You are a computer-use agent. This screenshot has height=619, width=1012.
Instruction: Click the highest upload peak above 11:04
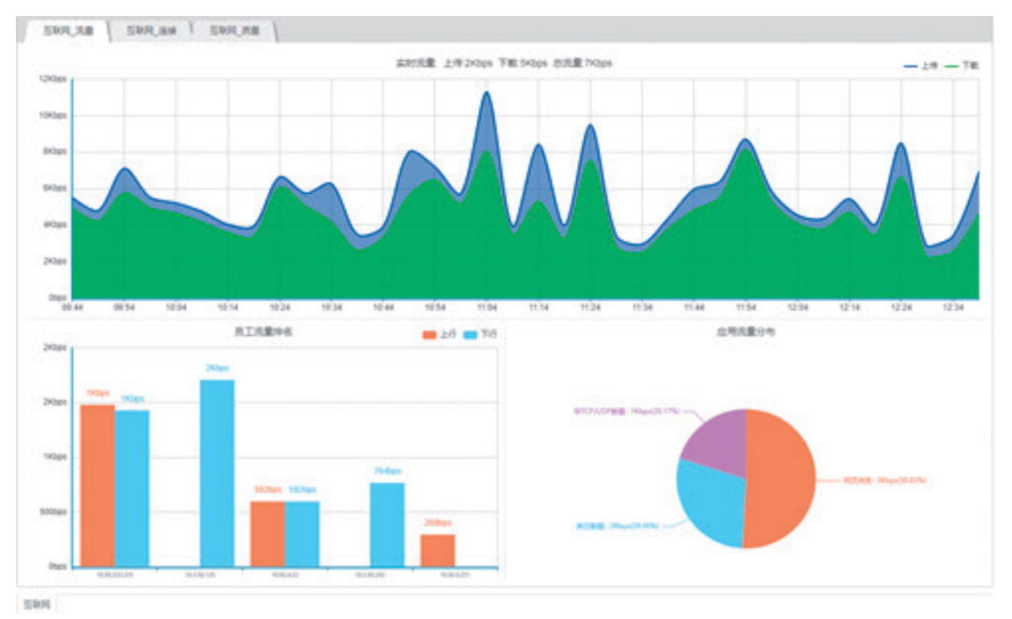pyautogui.click(x=486, y=93)
